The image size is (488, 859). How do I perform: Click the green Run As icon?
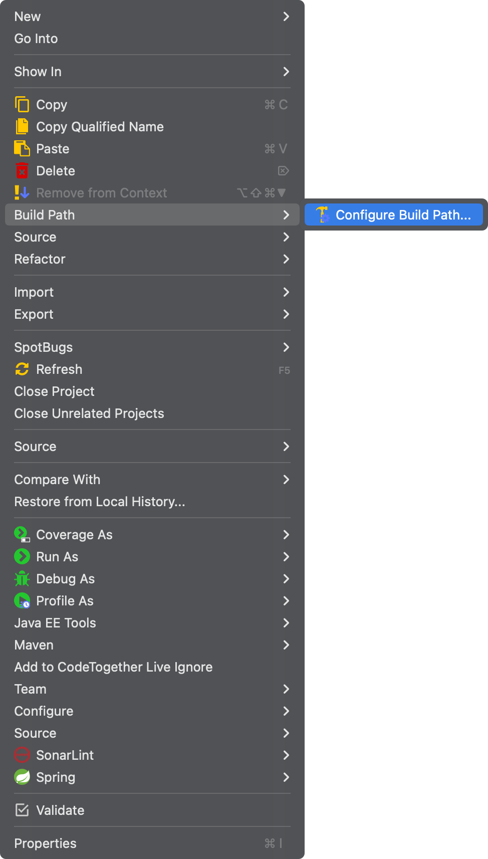click(x=22, y=557)
